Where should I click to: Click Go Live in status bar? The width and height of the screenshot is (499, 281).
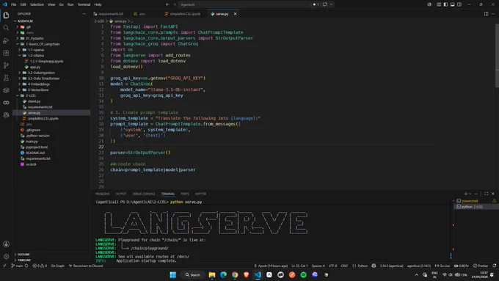click(x=442, y=266)
